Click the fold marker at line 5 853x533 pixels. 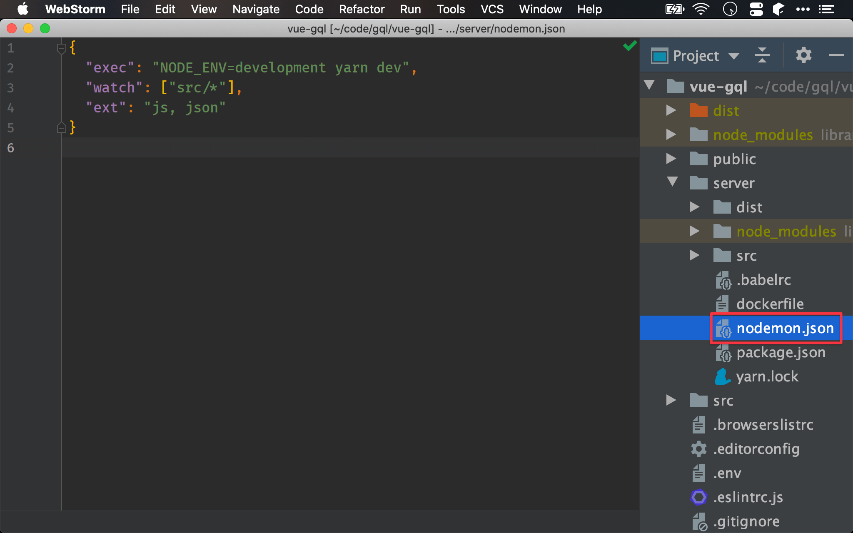[x=61, y=127]
